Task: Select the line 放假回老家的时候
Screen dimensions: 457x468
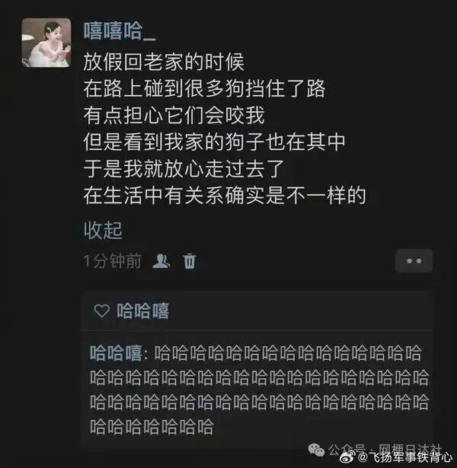Action: tap(164, 62)
